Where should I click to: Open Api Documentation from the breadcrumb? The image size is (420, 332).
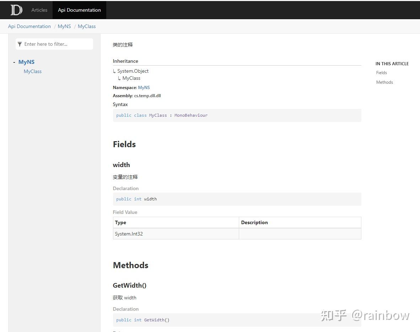coord(29,26)
